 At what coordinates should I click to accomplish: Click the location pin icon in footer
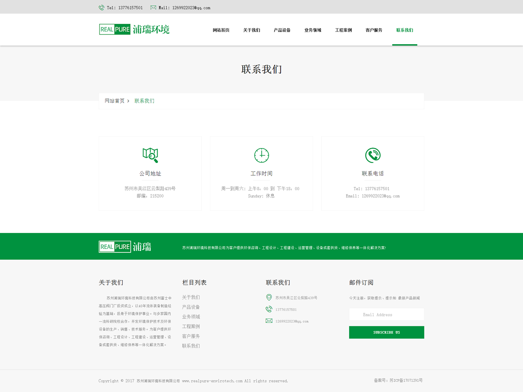coord(269,297)
